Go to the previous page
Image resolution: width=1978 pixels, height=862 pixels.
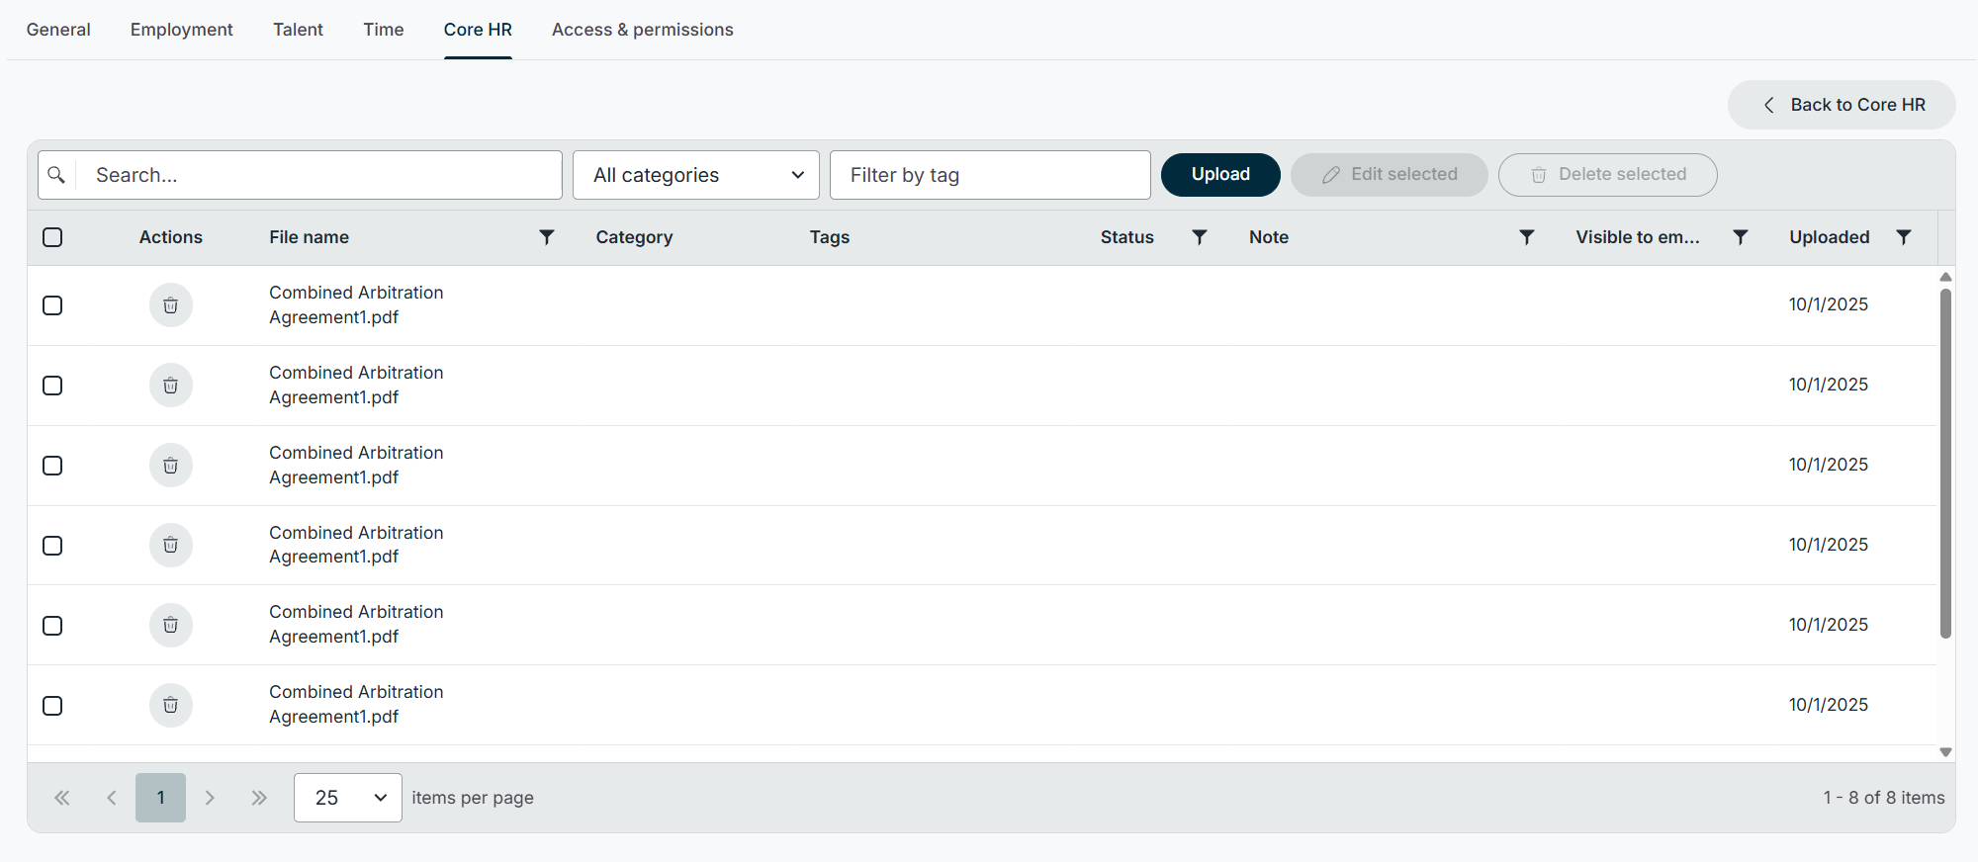(x=112, y=798)
